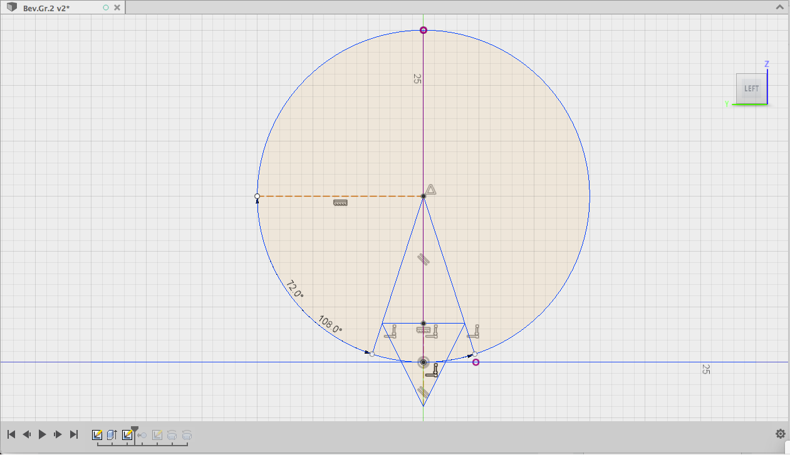
Task: Select the last greyed revolve feature in timeline
Action: pyautogui.click(x=186, y=434)
